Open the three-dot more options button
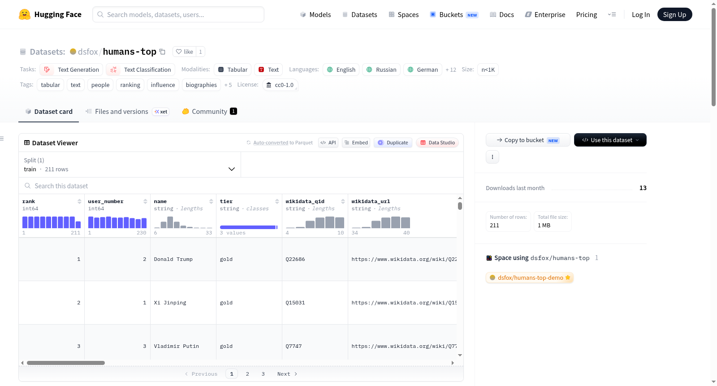The height and width of the screenshot is (386, 717). (492, 157)
